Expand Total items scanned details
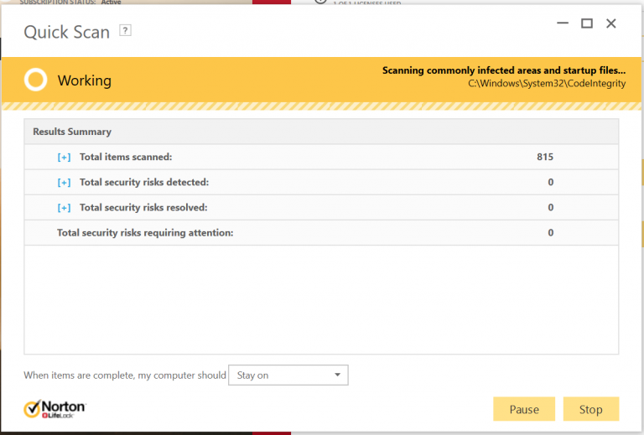This screenshot has width=644, height=435. [64, 158]
